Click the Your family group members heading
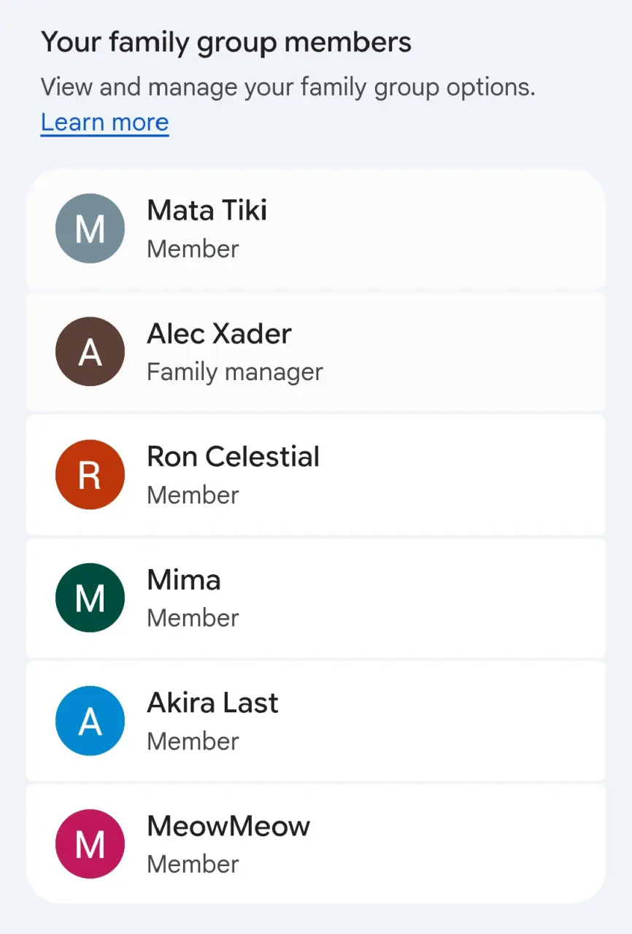The image size is (632, 934). 226,42
